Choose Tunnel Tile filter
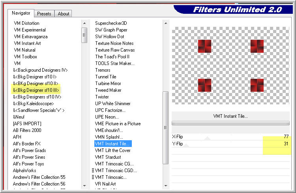The height and width of the screenshot is (193, 296). pos(105,77)
